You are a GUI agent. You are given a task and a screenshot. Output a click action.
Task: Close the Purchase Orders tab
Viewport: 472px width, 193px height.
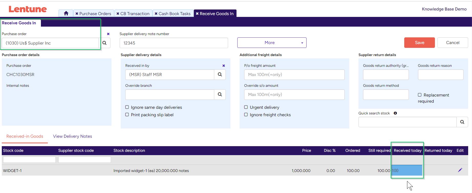point(77,14)
